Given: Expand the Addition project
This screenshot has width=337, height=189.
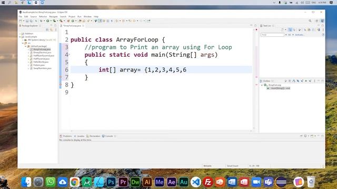Looking at the screenshot, I should 20,34.
